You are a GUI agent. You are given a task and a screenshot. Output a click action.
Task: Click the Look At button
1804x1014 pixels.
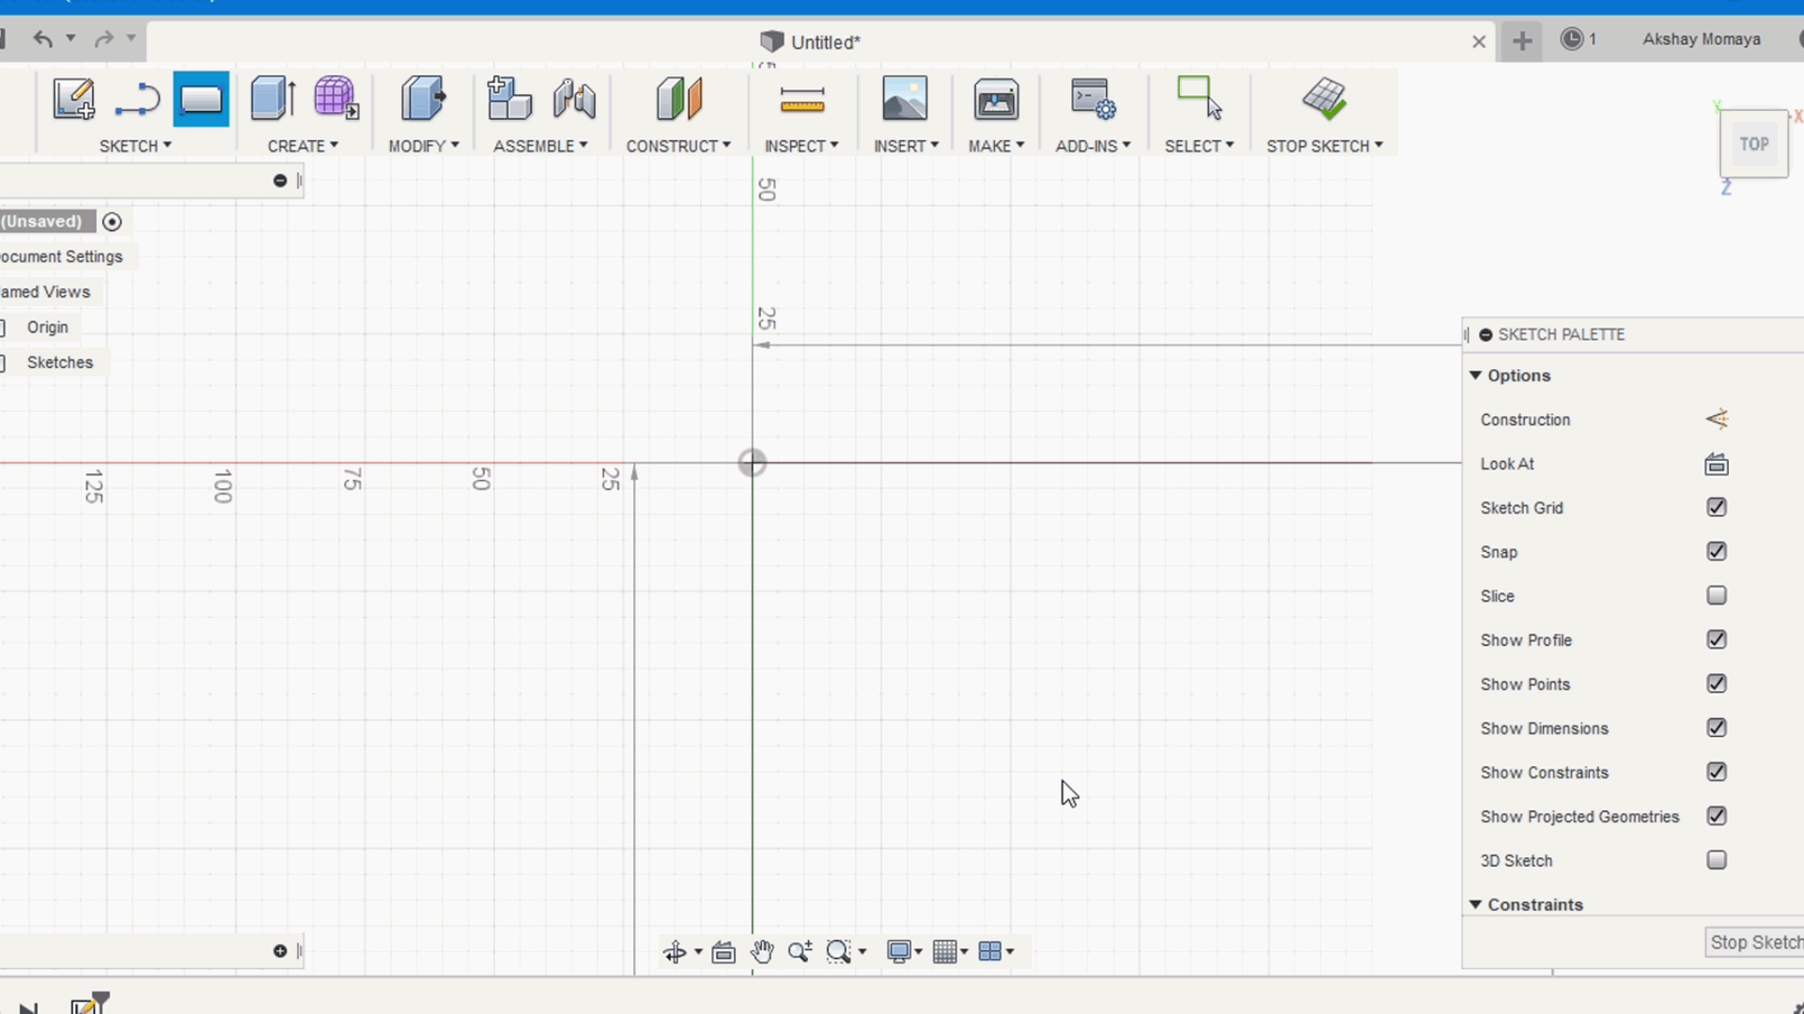click(1716, 463)
